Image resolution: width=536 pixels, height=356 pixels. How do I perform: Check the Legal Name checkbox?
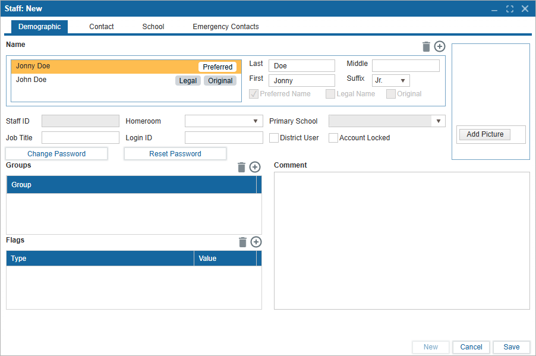coord(330,94)
